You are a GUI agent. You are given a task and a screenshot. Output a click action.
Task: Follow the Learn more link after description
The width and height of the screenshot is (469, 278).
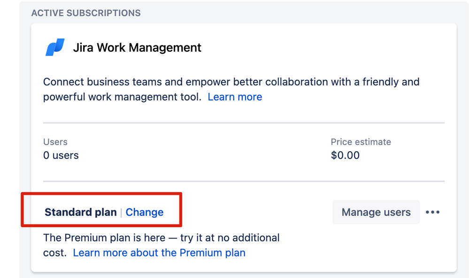click(x=235, y=97)
